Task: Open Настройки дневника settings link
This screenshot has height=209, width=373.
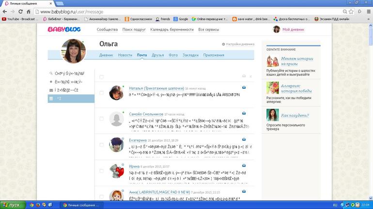Action: point(240,44)
